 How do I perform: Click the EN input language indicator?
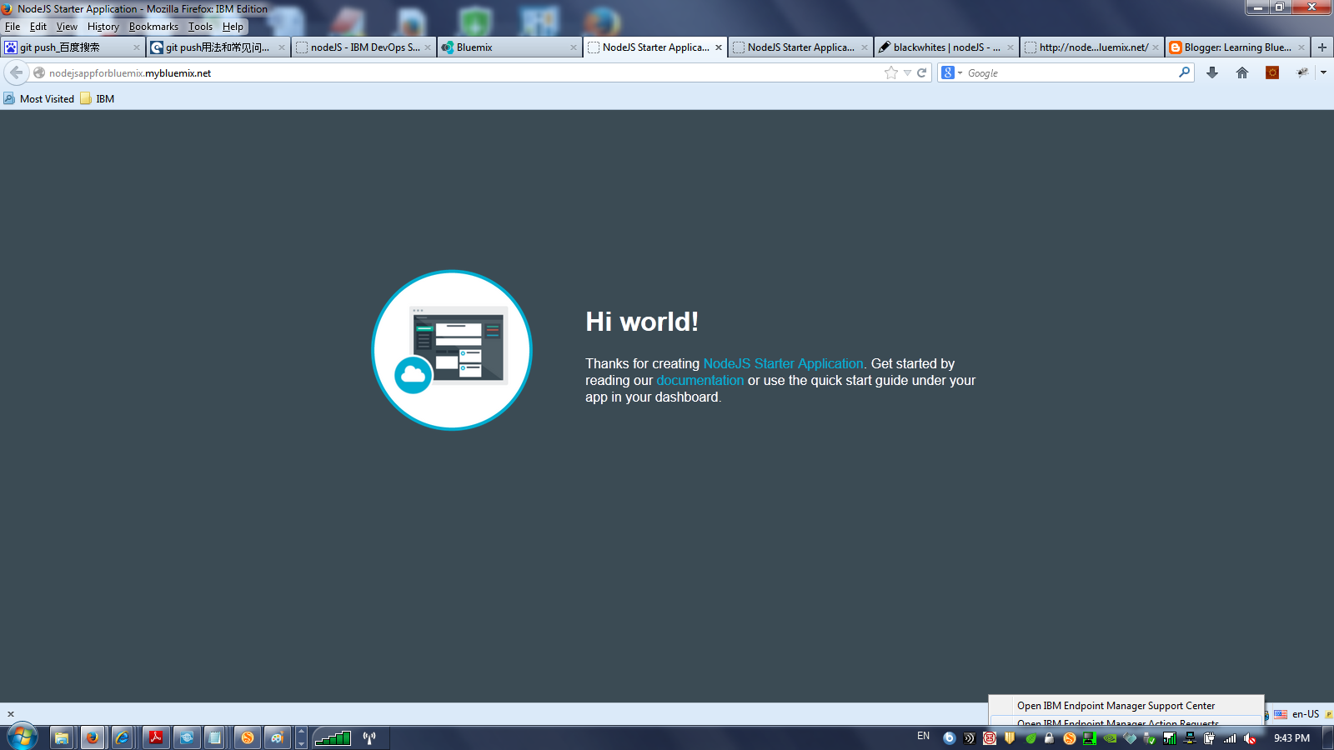tap(923, 736)
